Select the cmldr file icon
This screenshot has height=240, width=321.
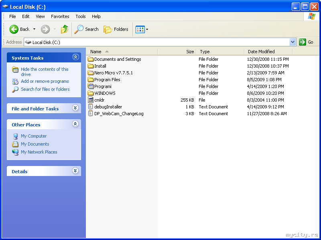pos(91,100)
